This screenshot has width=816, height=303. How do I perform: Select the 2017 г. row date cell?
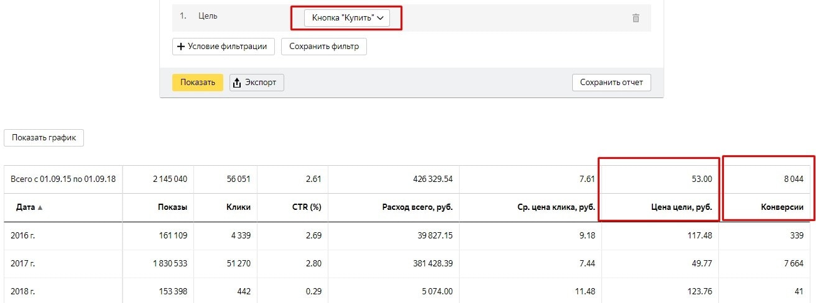(23, 263)
